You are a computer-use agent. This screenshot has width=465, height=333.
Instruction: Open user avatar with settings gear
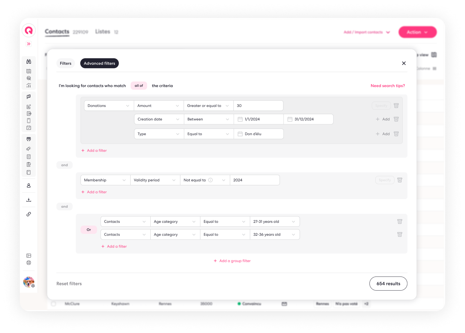[x=29, y=282]
